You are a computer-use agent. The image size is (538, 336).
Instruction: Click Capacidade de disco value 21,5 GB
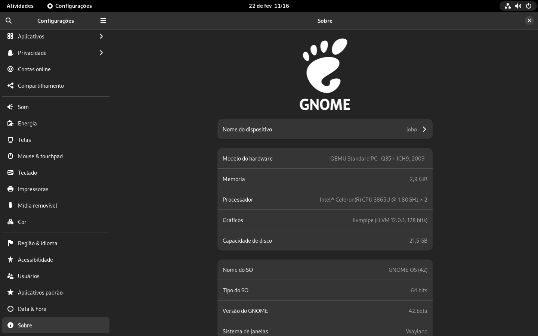418,241
